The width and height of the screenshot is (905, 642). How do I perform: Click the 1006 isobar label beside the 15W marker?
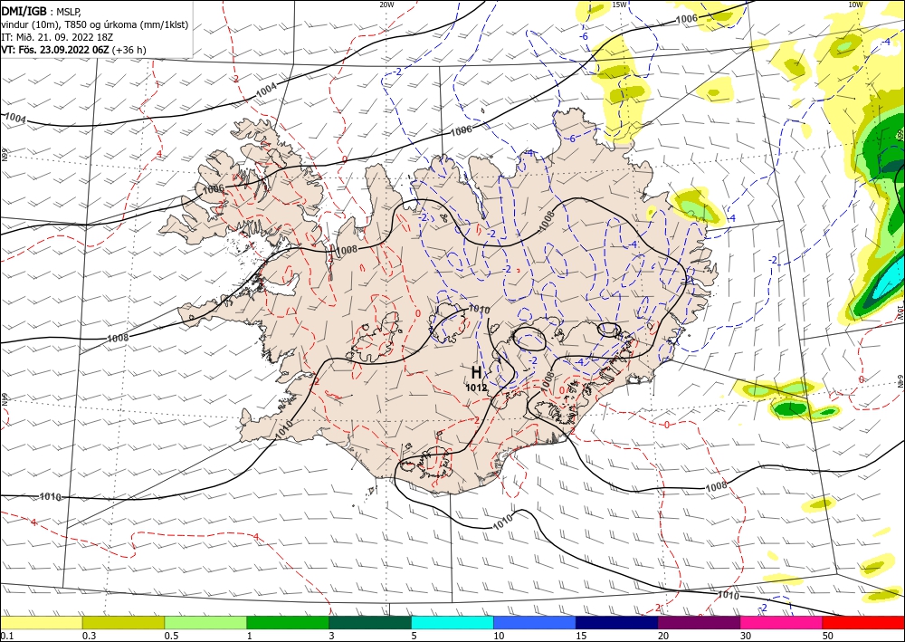point(686,19)
